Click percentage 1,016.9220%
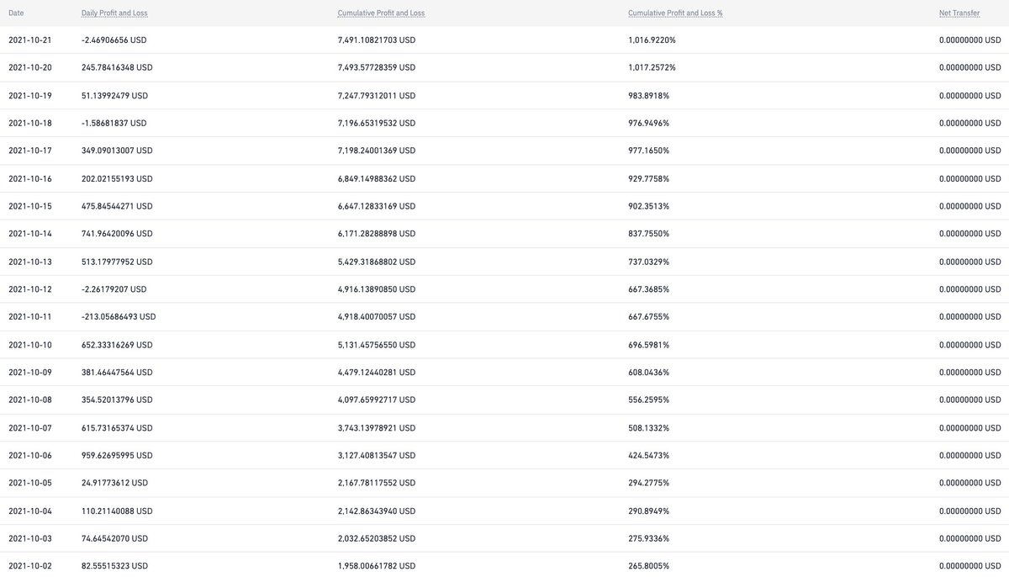 click(x=652, y=40)
